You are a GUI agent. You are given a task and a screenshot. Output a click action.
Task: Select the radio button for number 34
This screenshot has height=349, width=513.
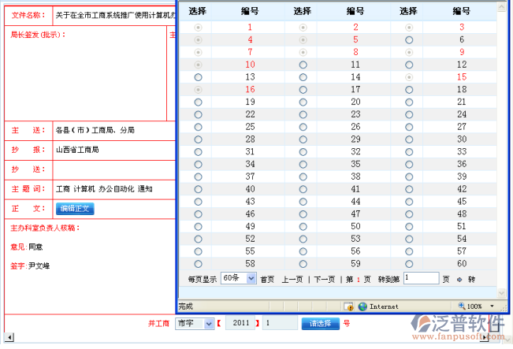(x=198, y=164)
